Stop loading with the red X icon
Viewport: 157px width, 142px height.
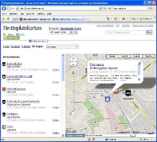tap(110, 8)
